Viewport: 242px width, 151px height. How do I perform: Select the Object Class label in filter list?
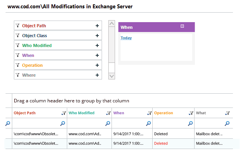(34, 36)
